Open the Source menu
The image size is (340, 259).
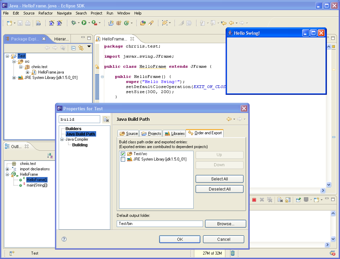29,13
